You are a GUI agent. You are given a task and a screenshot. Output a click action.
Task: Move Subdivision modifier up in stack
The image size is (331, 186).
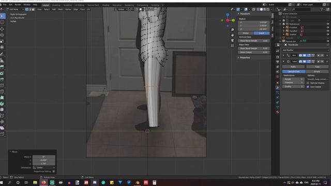pos(319,61)
